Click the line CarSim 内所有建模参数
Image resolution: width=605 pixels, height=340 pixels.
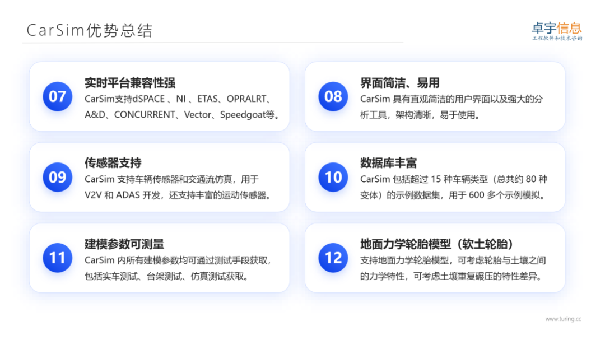click(178, 260)
